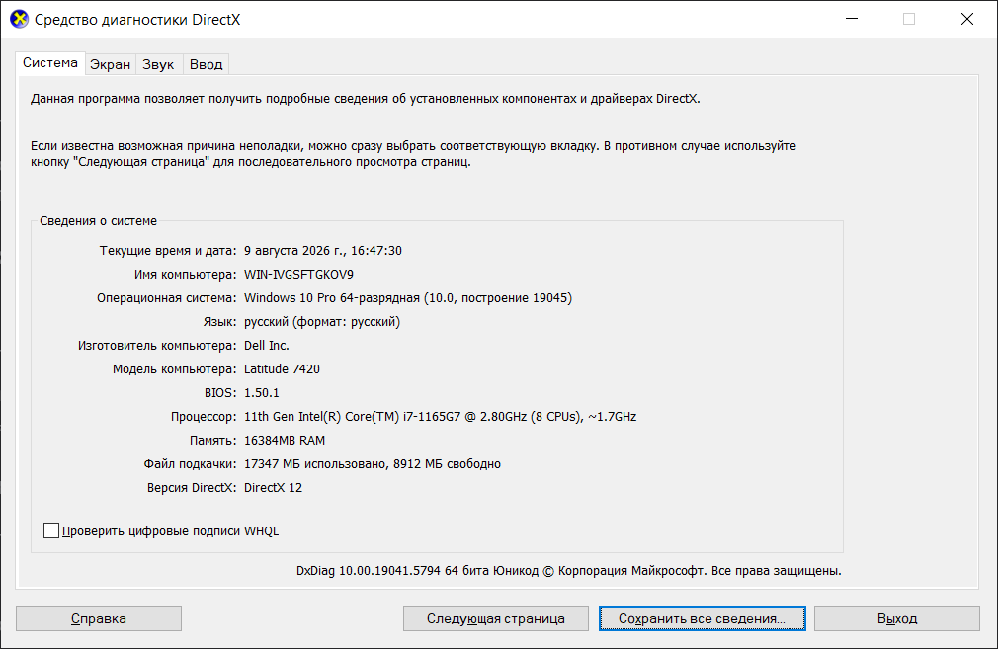
Task: Exit with the Выход button
Action: click(897, 618)
